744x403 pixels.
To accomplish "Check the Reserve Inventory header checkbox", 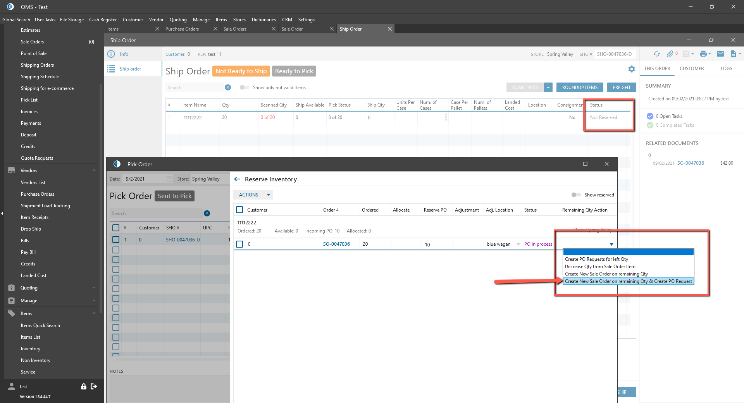I will click(239, 210).
